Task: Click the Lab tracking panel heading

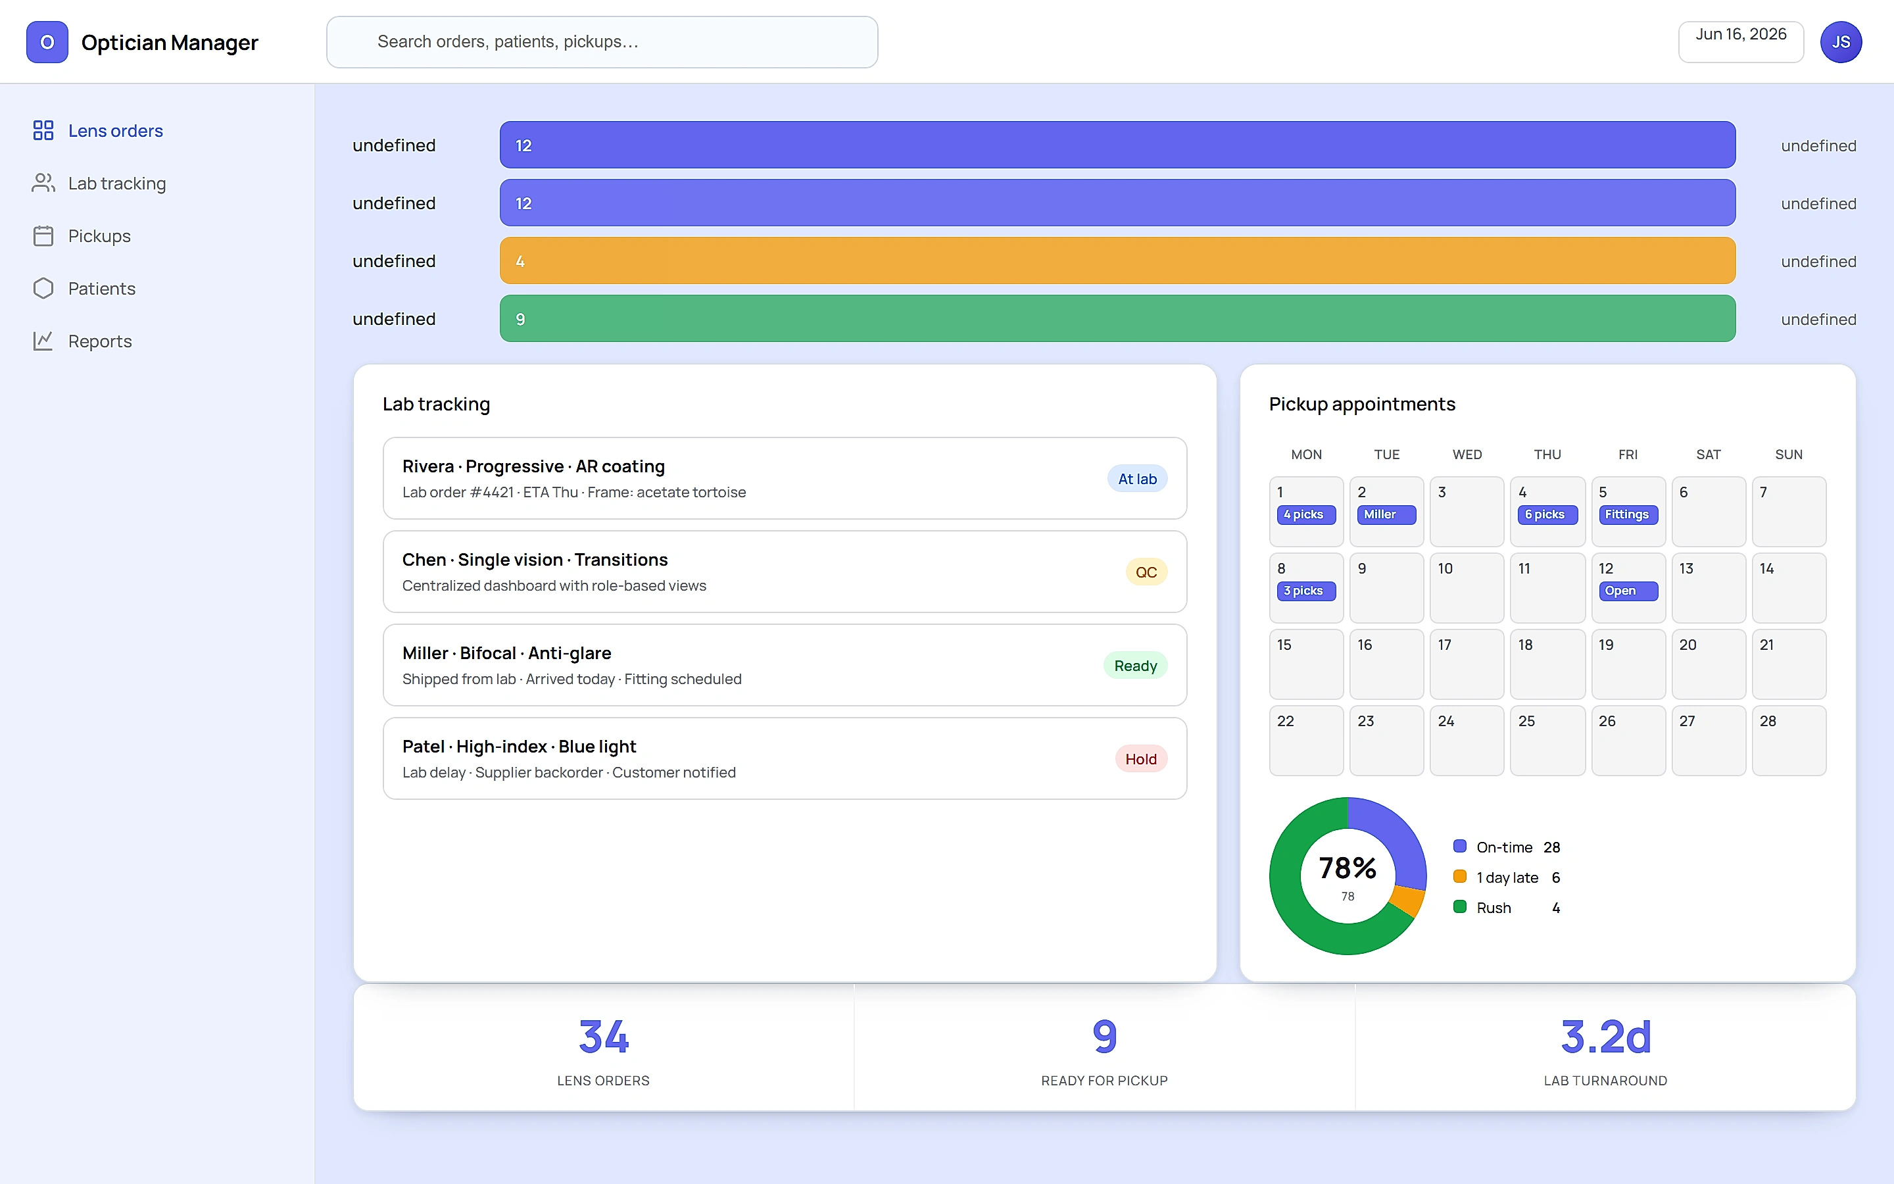Action: [436, 404]
